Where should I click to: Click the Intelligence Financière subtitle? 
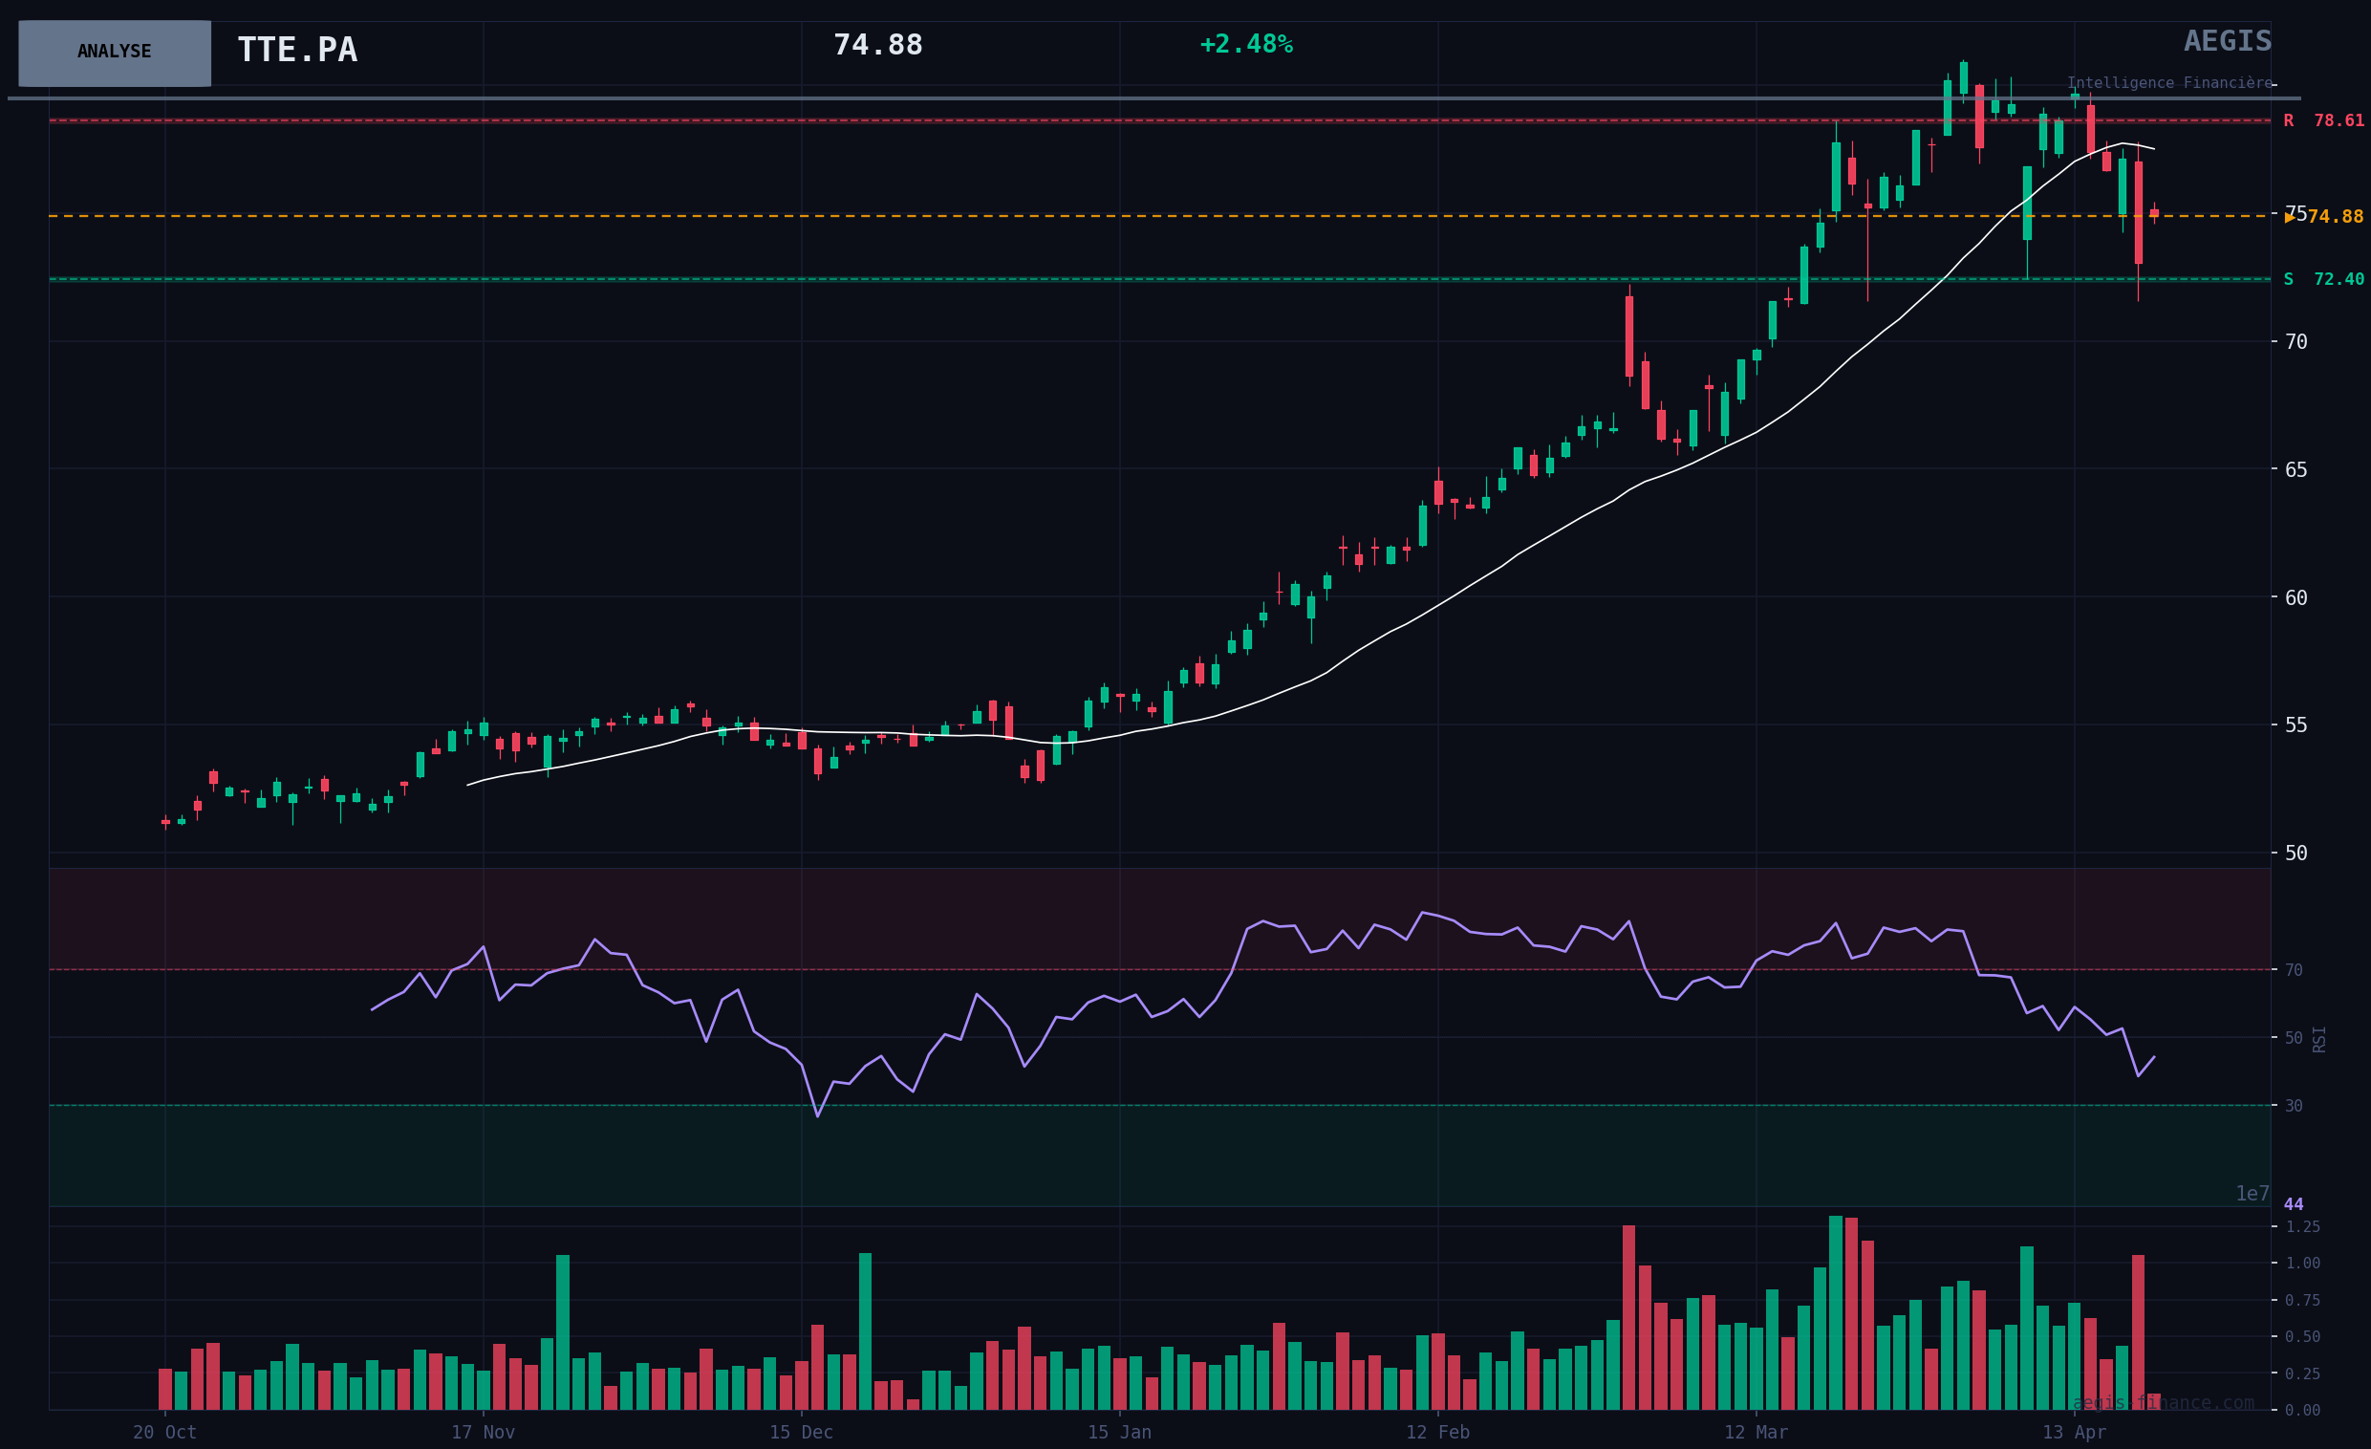[2169, 83]
